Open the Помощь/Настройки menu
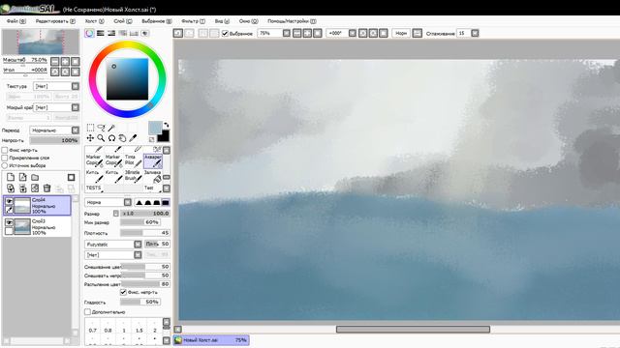The width and height of the screenshot is (620, 348). tap(292, 21)
